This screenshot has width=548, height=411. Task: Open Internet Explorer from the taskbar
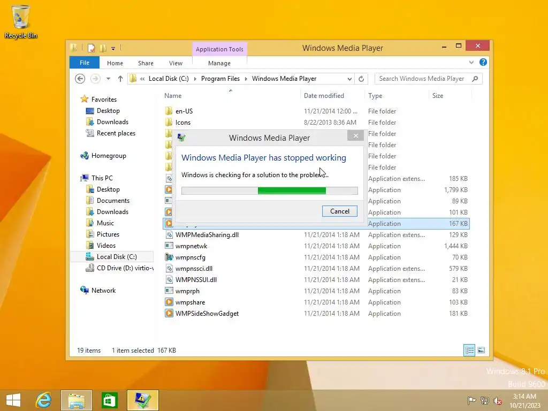click(44, 400)
